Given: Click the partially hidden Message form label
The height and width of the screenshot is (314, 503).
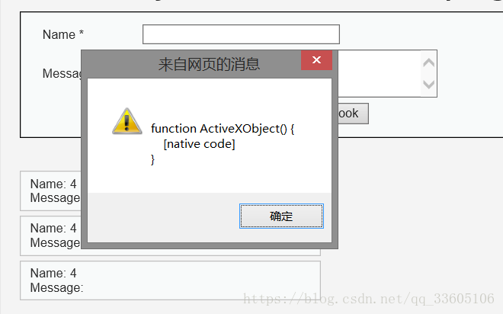Looking at the screenshot, I should click(62, 73).
